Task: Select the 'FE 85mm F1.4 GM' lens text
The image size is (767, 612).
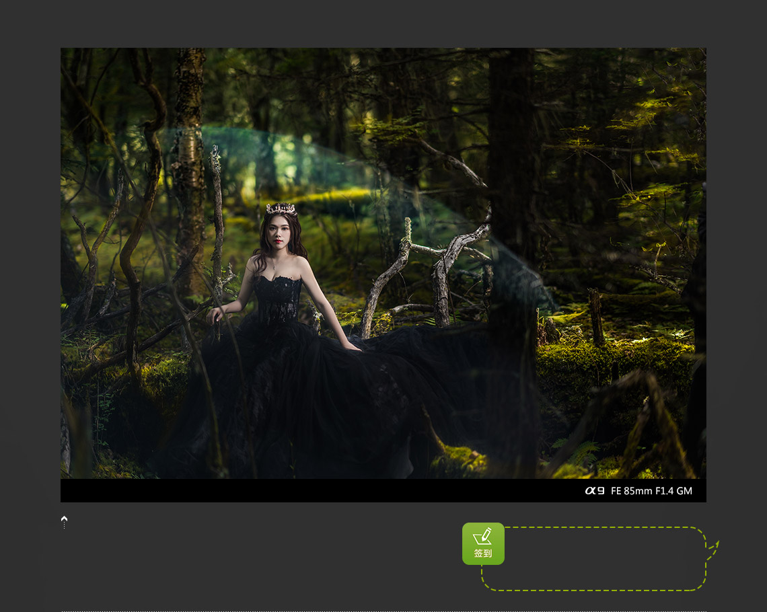Action: pyautogui.click(x=651, y=491)
